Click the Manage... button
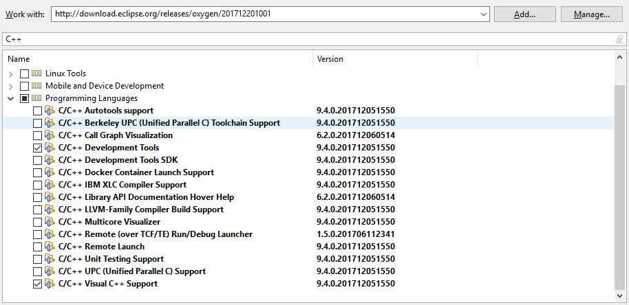Image resolution: width=629 pixels, height=305 pixels. point(592,14)
